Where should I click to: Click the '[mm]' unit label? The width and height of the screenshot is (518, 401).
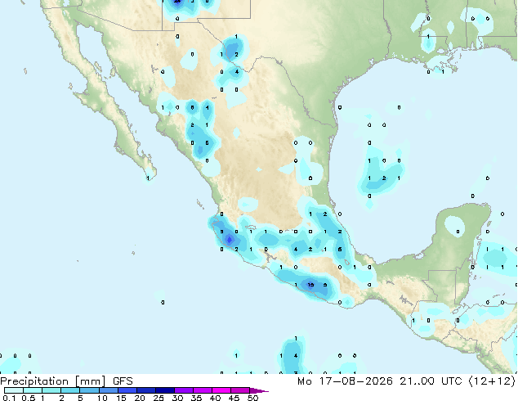tap(90, 381)
